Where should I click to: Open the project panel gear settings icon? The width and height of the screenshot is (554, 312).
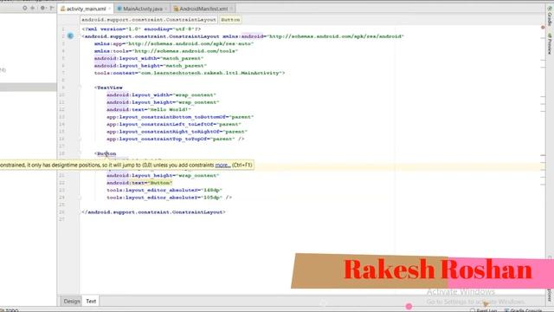(42, 8)
